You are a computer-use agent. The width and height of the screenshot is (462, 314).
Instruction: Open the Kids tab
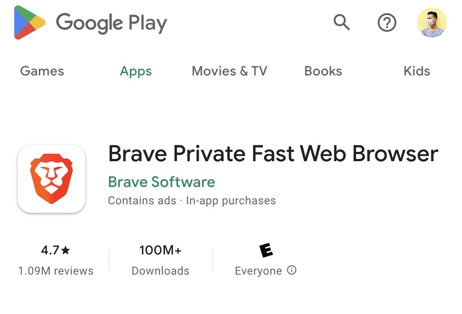(x=417, y=71)
